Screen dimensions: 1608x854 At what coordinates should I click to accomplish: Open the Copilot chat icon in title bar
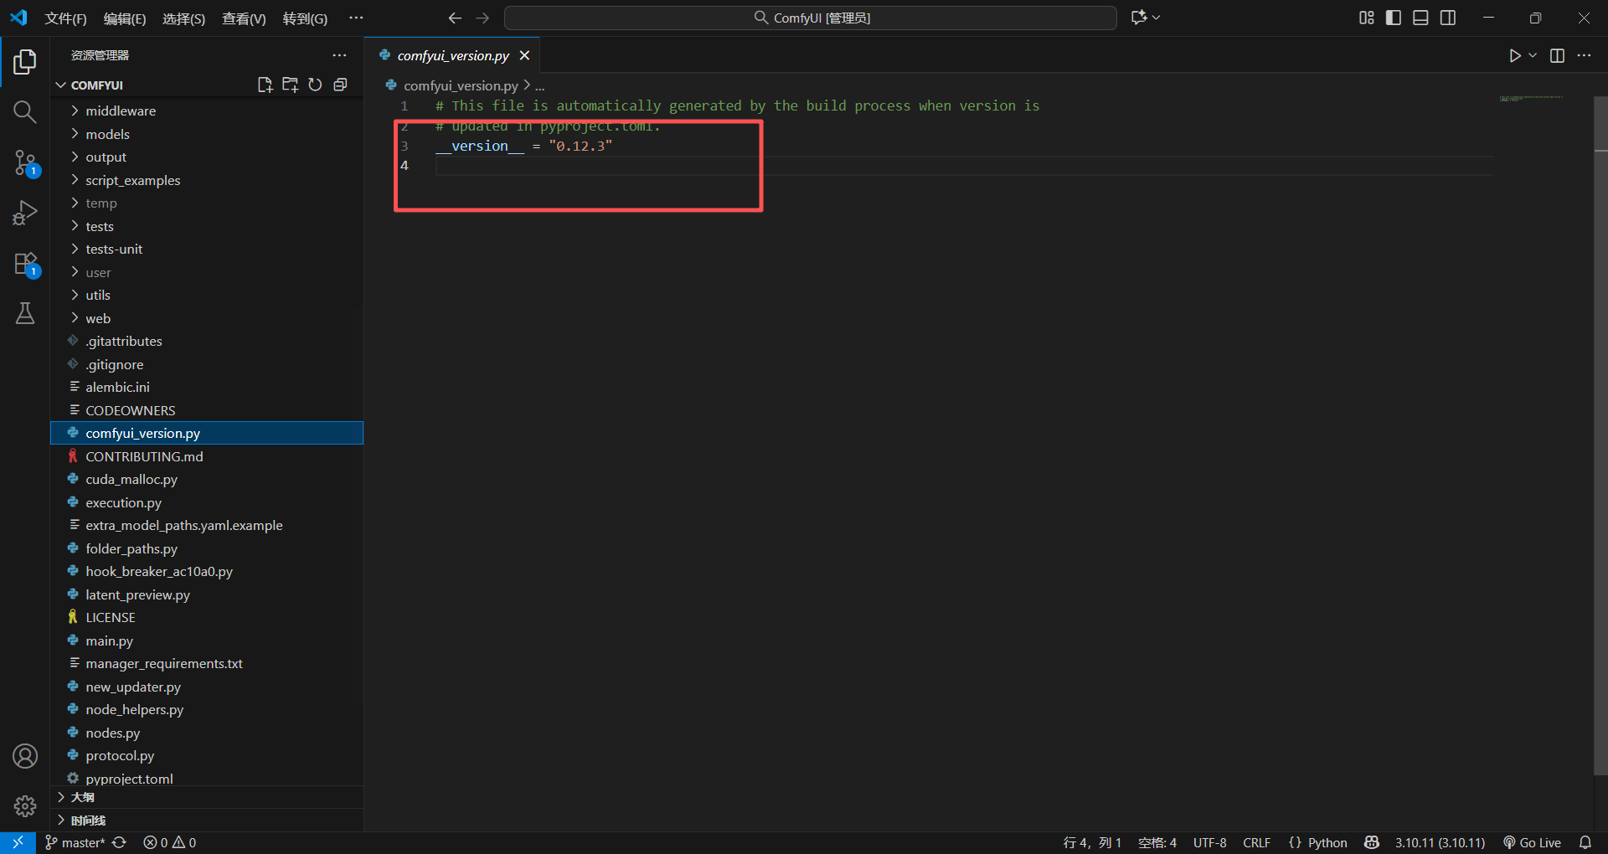pos(1139,18)
